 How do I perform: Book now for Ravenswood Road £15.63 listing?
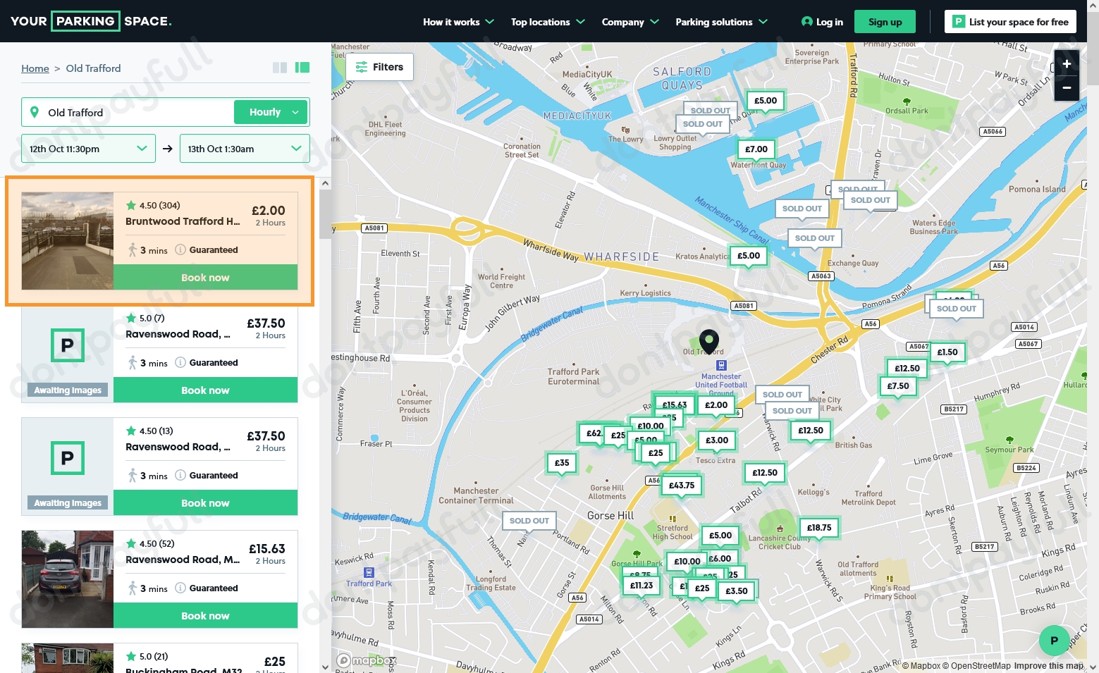[x=205, y=616]
